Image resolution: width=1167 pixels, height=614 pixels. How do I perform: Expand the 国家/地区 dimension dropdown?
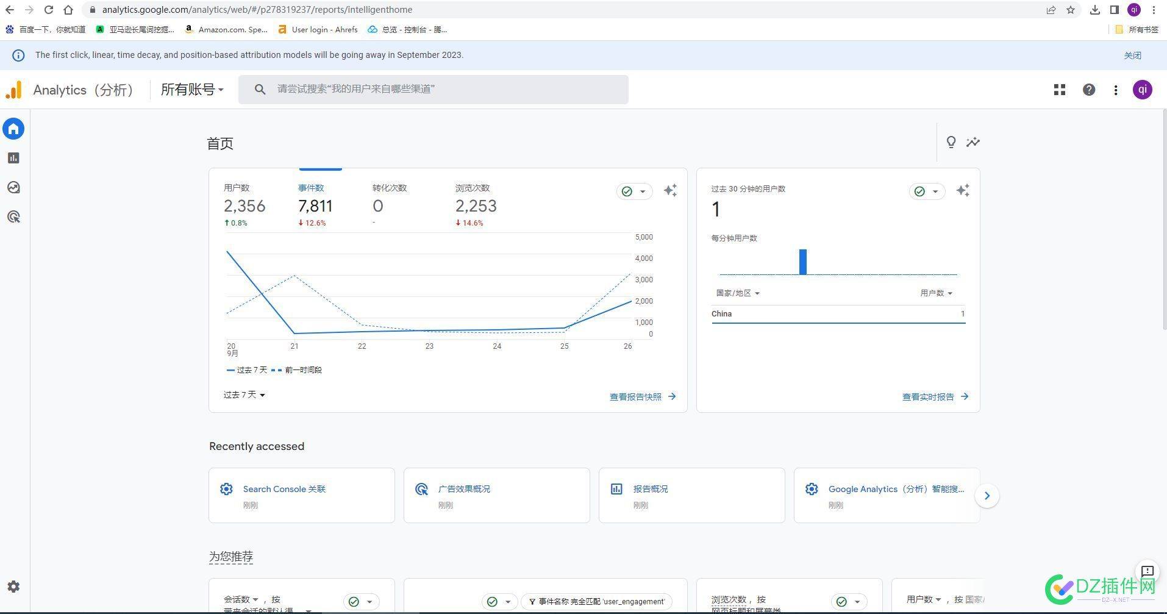tap(738, 293)
